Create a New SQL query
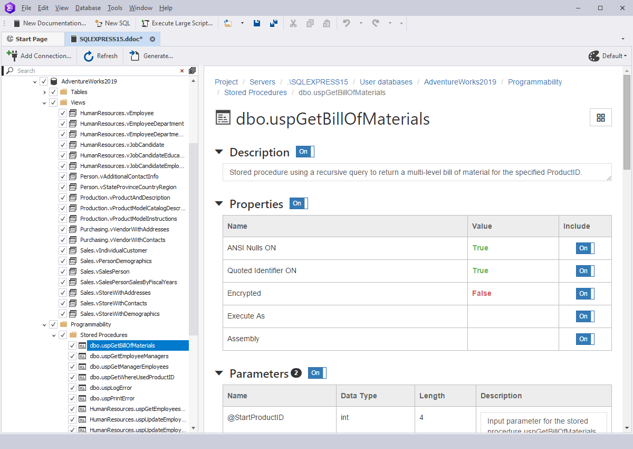 click(x=112, y=23)
